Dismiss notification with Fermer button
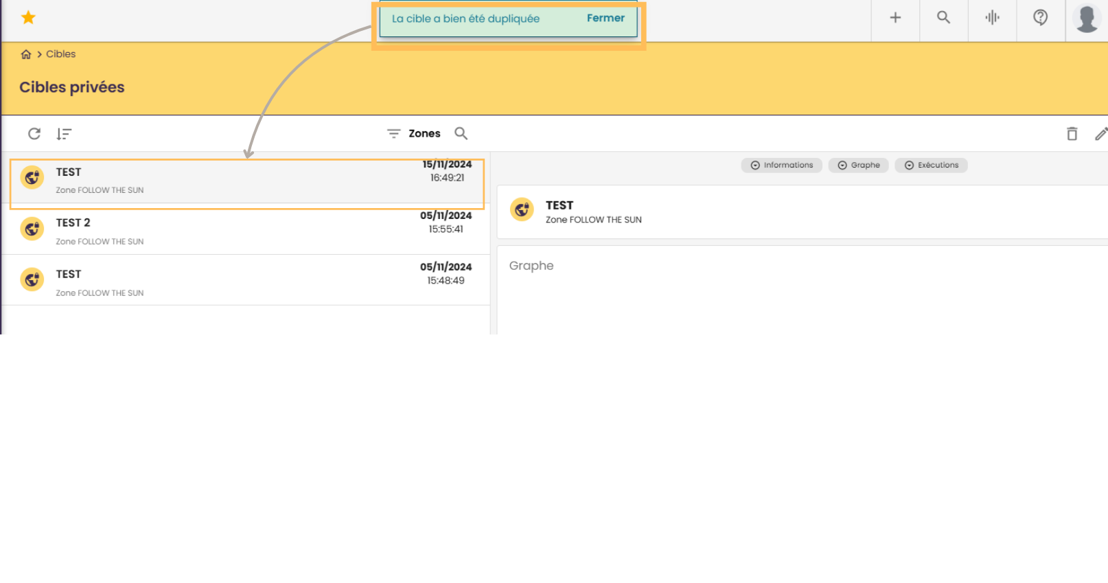Image resolution: width=1108 pixels, height=583 pixels. (605, 19)
